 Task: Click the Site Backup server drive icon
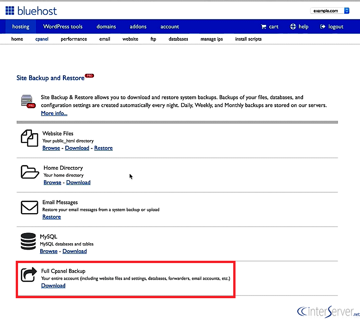(28, 101)
